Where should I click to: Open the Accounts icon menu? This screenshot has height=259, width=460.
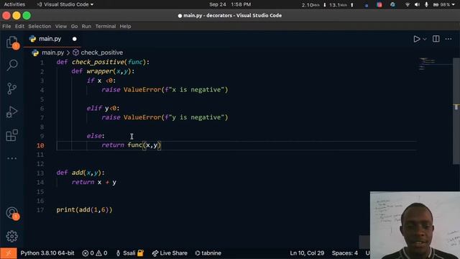[12, 213]
